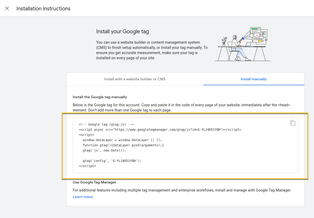The image size is (314, 218).
Task: Click the function gtag() code line
Action: [x=123, y=145]
